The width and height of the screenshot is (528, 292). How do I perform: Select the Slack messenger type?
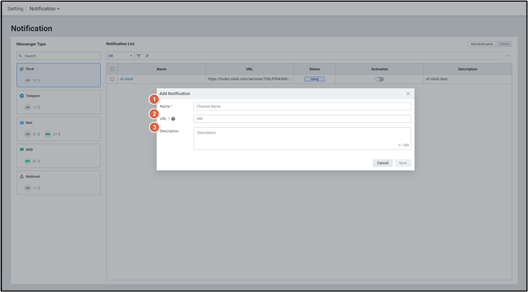59,75
